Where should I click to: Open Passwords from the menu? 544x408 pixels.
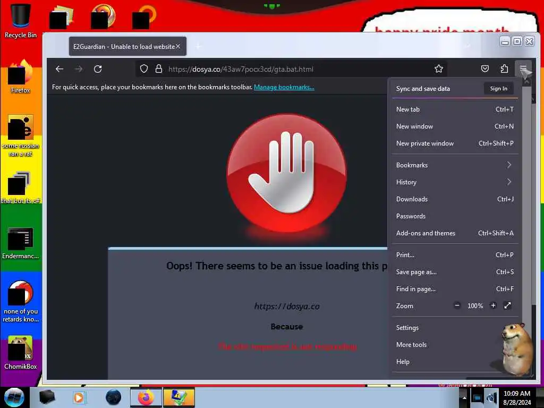click(x=455, y=216)
